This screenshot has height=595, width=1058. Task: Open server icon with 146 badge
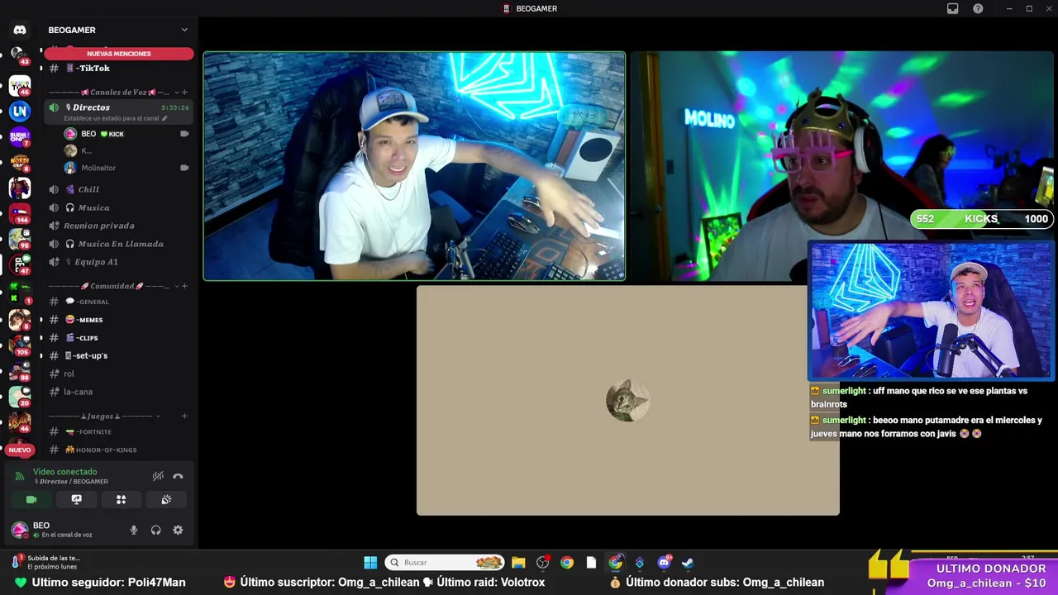click(x=19, y=213)
